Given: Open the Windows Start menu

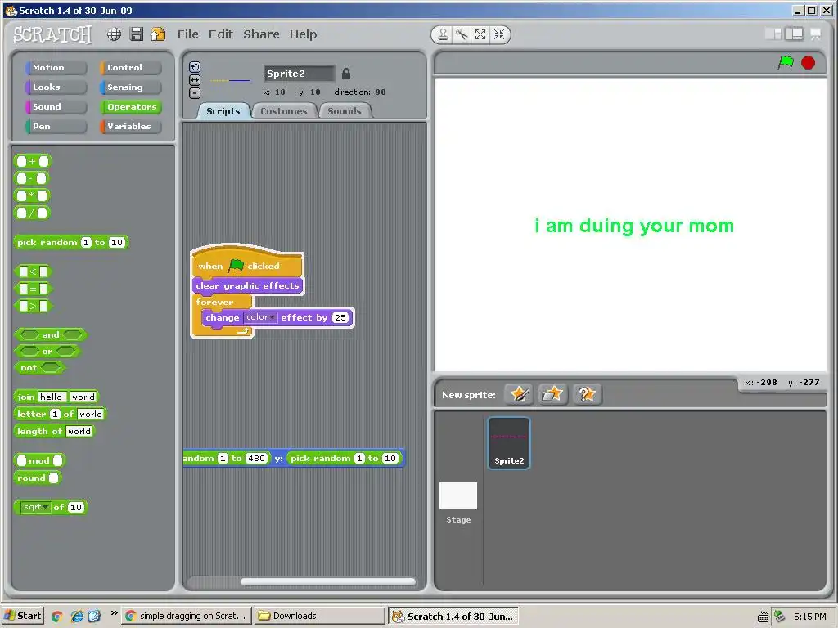Looking at the screenshot, I should click(x=22, y=616).
